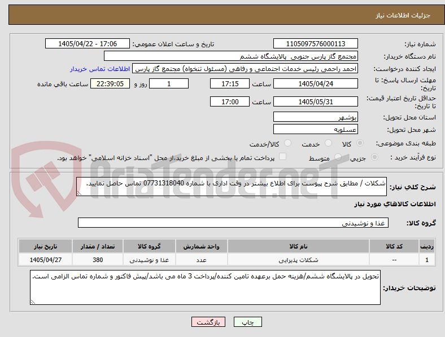Click the delivery city field عسلویه
This screenshot has width=445, height=337.
tap(315, 130)
